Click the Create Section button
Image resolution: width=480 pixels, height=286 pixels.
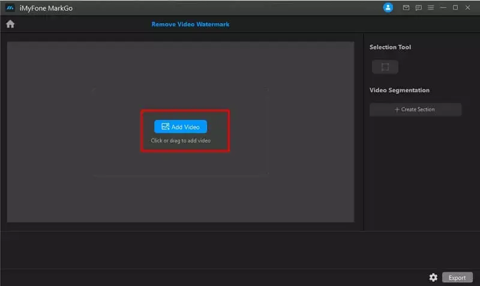click(415, 110)
